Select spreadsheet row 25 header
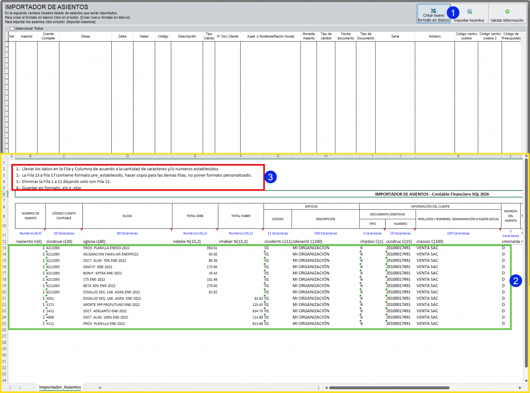 tap(4, 324)
